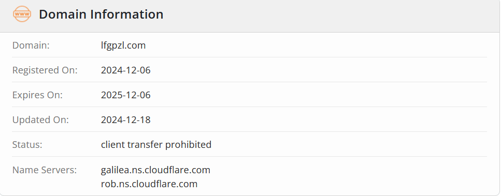Click the Updated On: label

[40, 120]
